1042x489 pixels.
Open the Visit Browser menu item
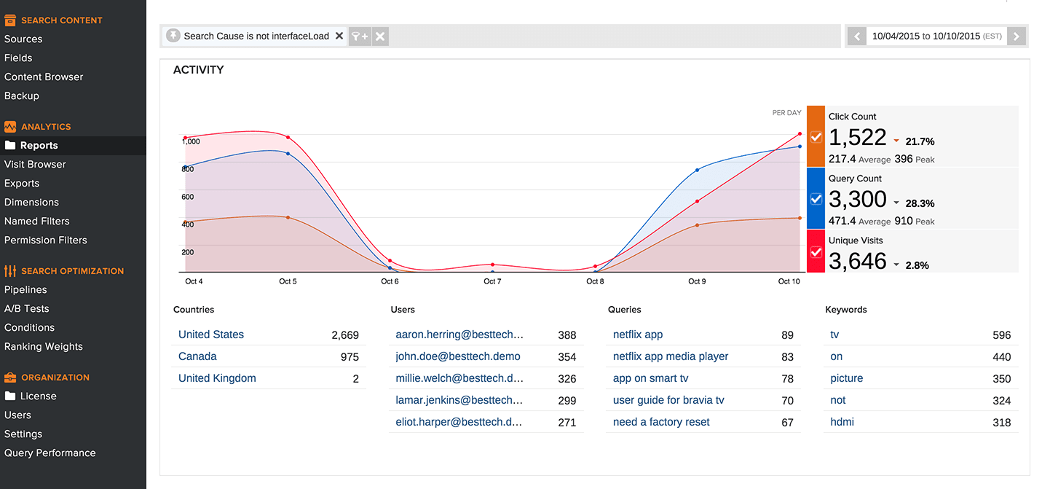click(x=35, y=164)
